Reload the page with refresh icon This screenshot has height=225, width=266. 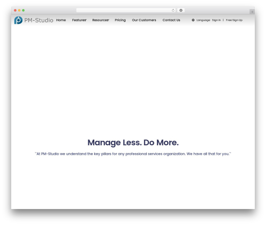[x=173, y=10]
